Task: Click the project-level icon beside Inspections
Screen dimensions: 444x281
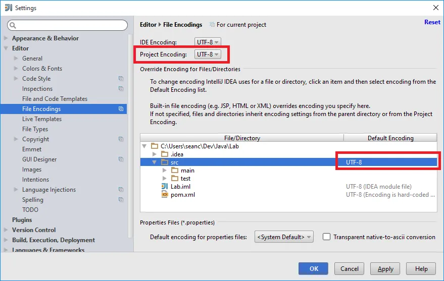Action: coord(121,89)
